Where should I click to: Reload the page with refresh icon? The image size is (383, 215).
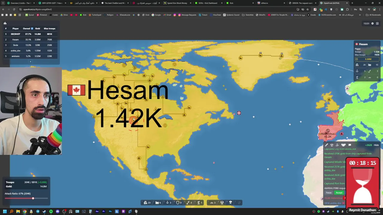tap(14, 9)
